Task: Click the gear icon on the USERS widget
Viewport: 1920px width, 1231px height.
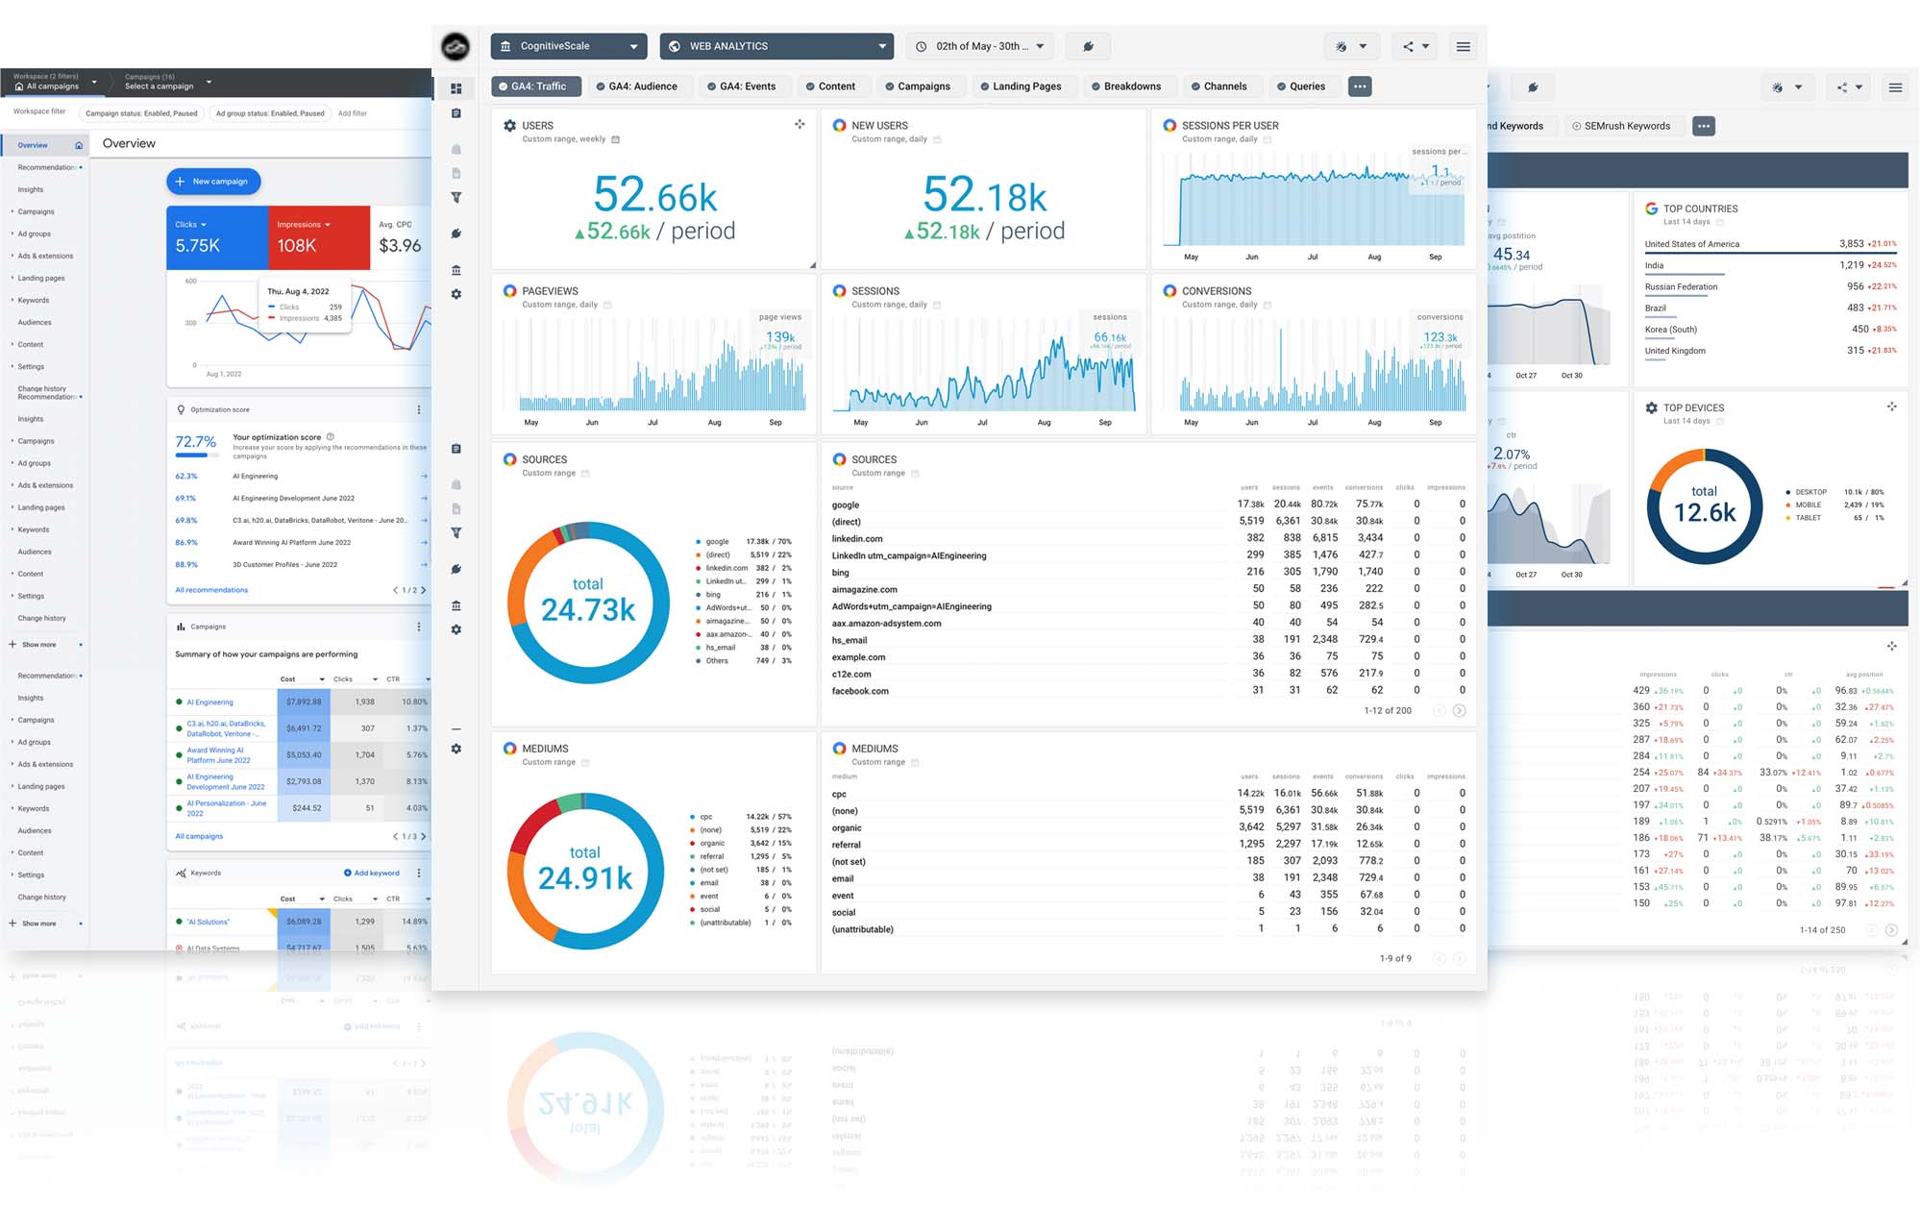Action: coord(510,125)
